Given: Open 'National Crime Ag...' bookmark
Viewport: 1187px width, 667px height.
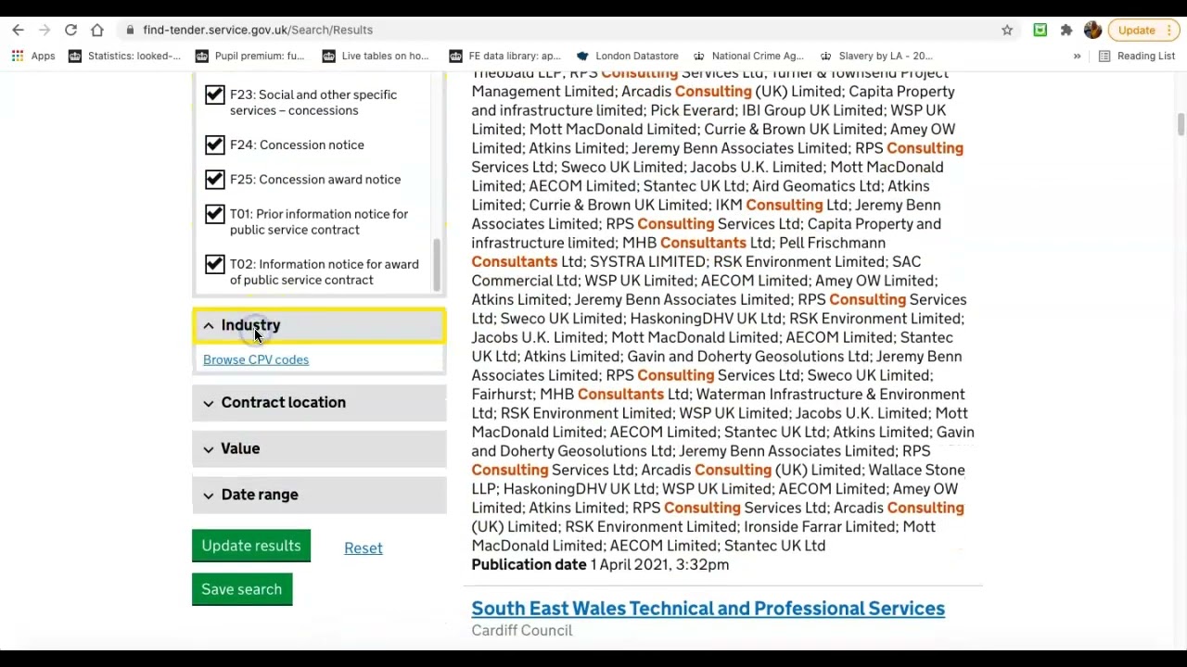Looking at the screenshot, I should tap(748, 56).
